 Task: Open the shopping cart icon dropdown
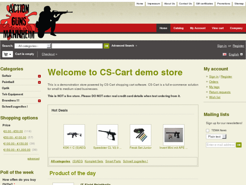point(7,54)
